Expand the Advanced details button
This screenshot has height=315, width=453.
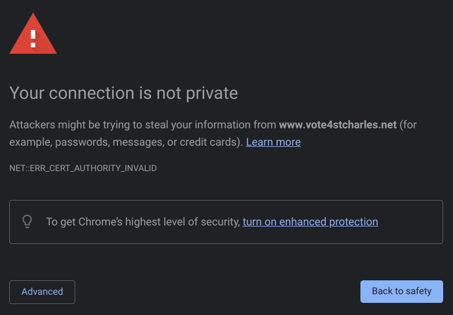tap(42, 291)
